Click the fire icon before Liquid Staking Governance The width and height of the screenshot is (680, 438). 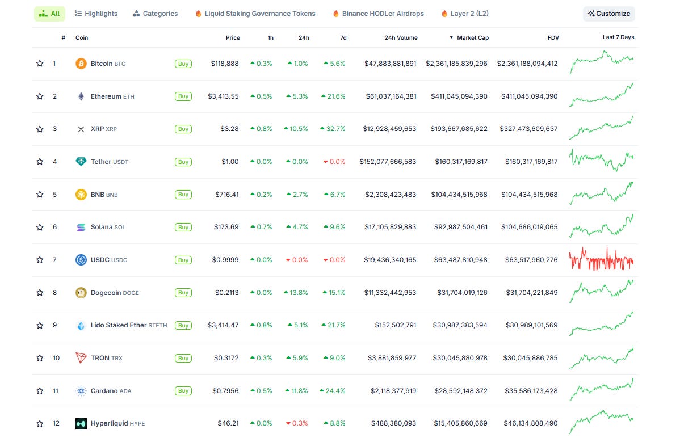tap(198, 14)
